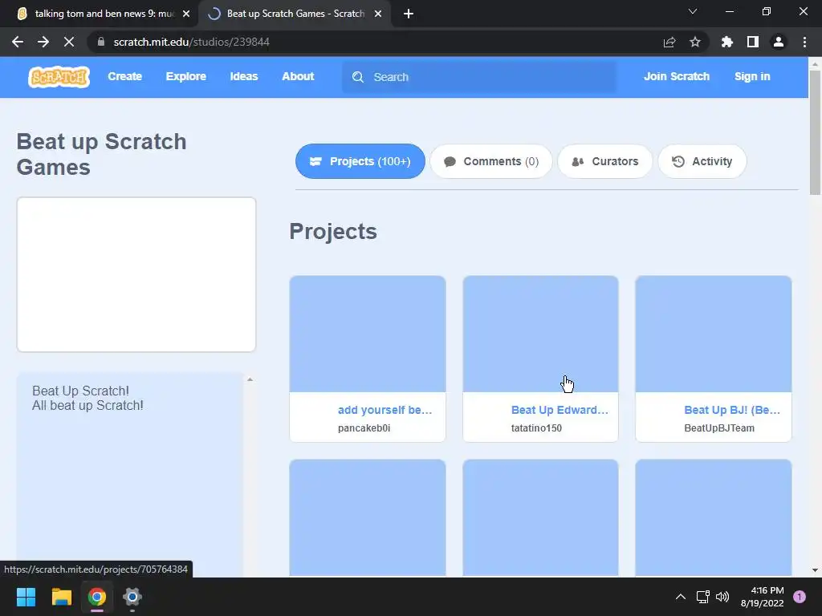
Task: Open the thumbnail of the BeatUpBJTeam project
Action: click(714, 334)
